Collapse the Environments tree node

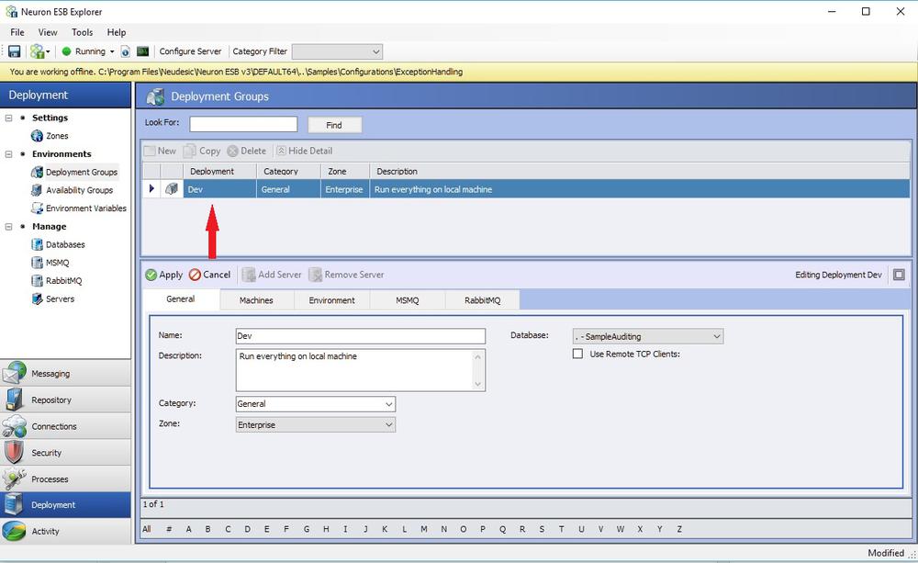click(9, 154)
